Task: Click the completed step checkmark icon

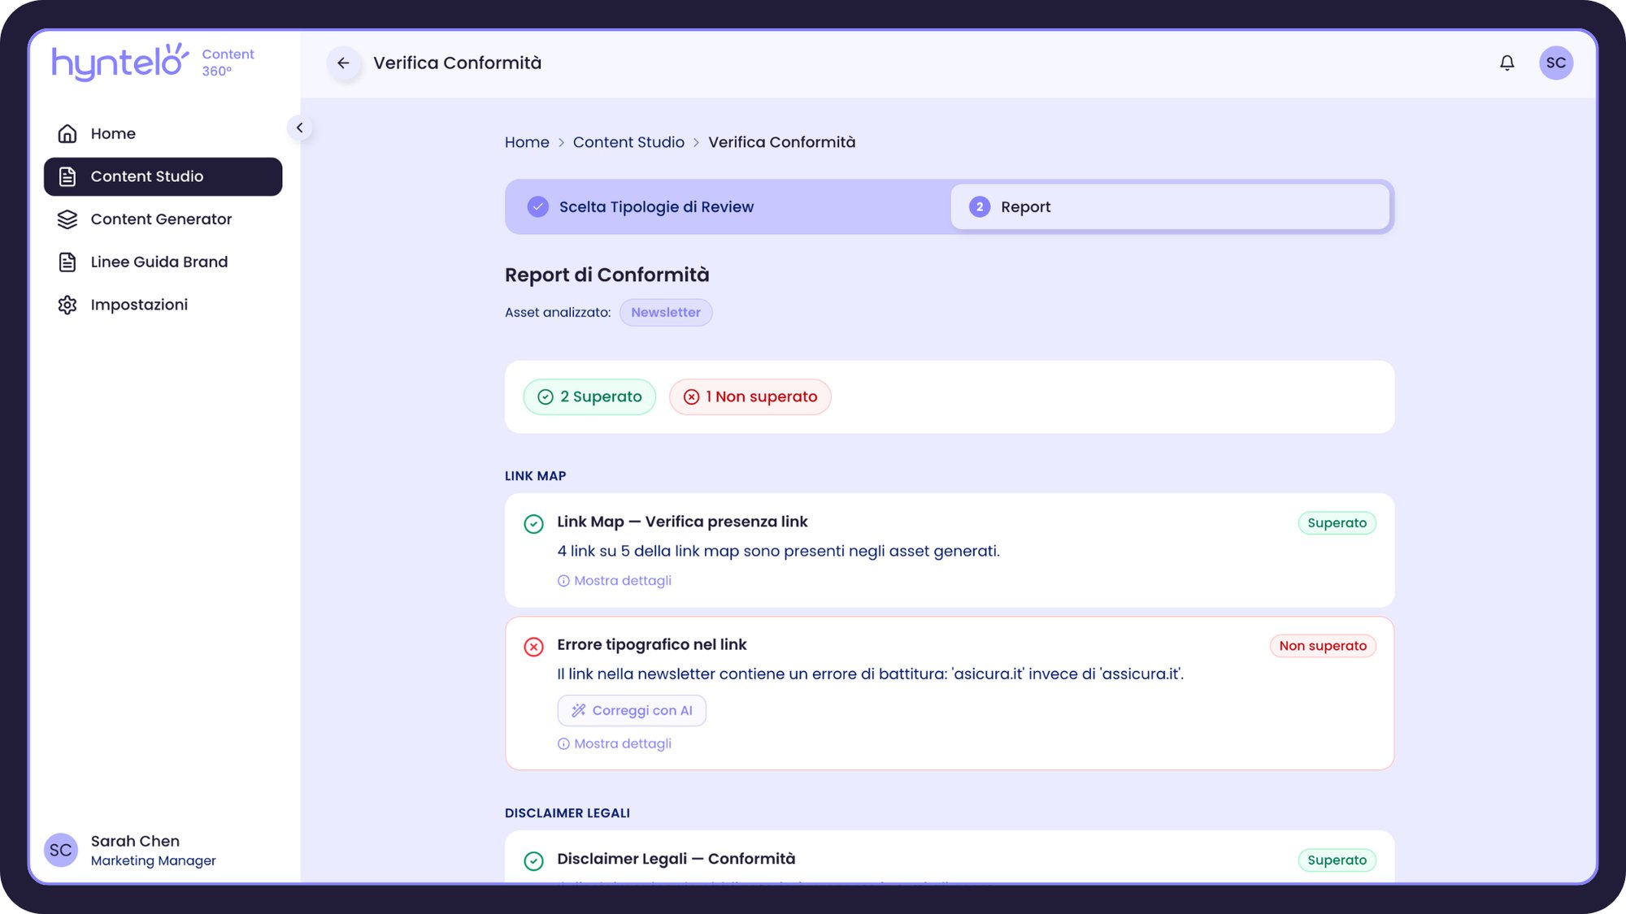Action: click(x=538, y=207)
